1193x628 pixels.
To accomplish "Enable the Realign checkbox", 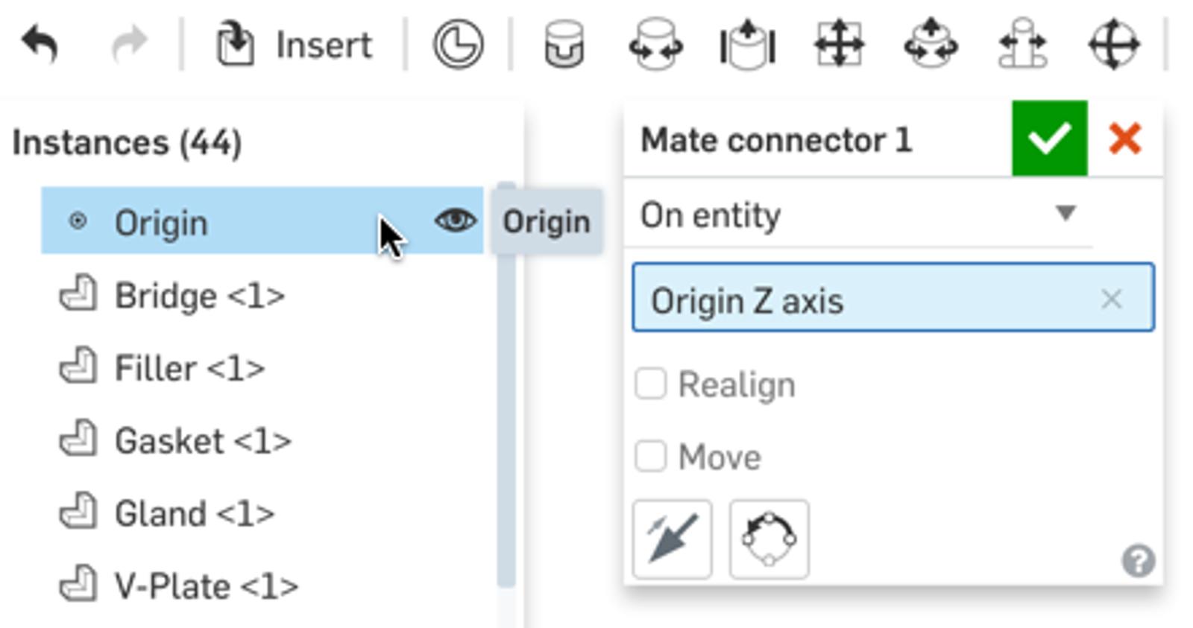I will 651,384.
